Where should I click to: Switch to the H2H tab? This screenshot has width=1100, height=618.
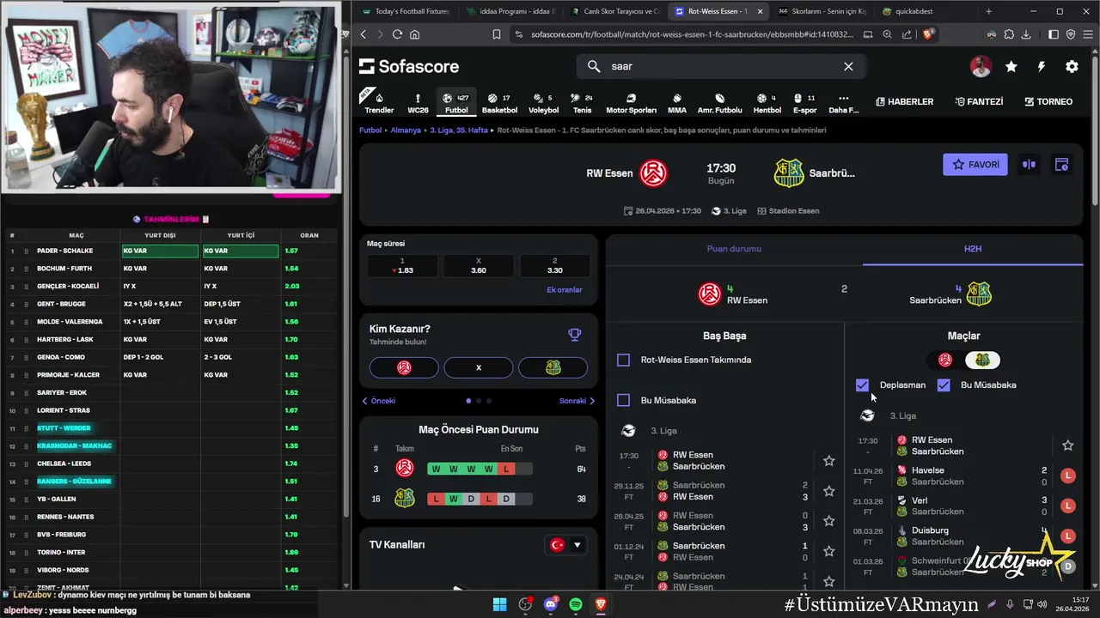pyautogui.click(x=973, y=249)
